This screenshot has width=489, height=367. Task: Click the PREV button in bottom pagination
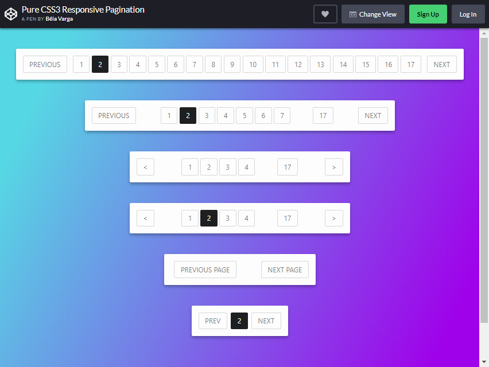(x=213, y=321)
